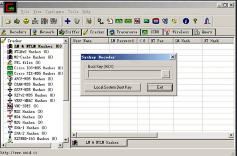Open the Wireless tab

(178, 32)
